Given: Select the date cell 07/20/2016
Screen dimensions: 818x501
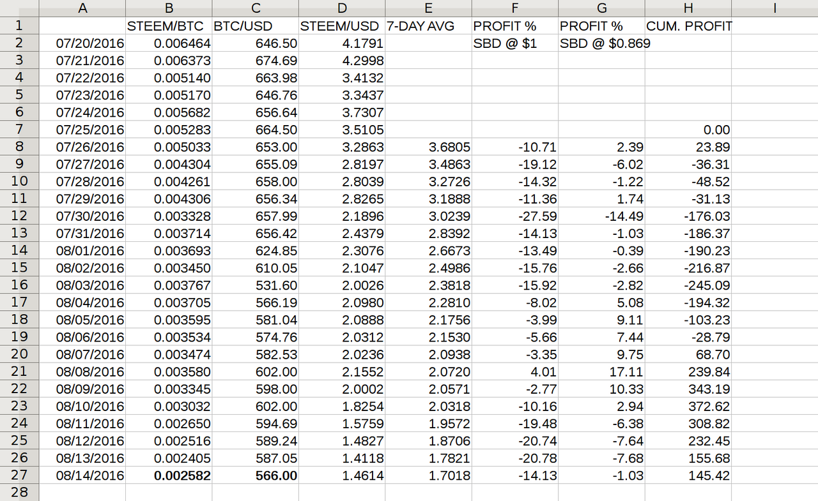Looking at the screenshot, I should (x=82, y=43).
